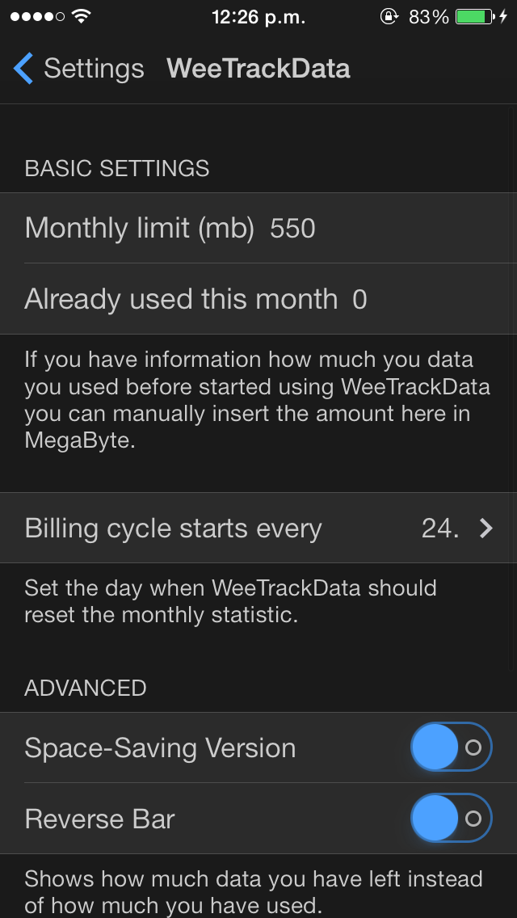Viewport: 517px width, 918px height.
Task: Tap the Reverse Bar label
Action: click(x=99, y=819)
